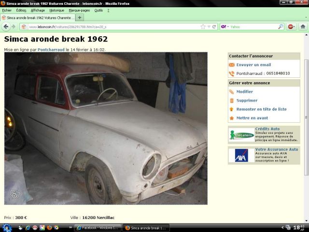Click the leboncoin site identity icon
The width and height of the screenshot is (309, 232).
coord(24,27)
